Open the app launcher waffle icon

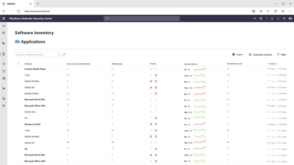coord(4,18)
